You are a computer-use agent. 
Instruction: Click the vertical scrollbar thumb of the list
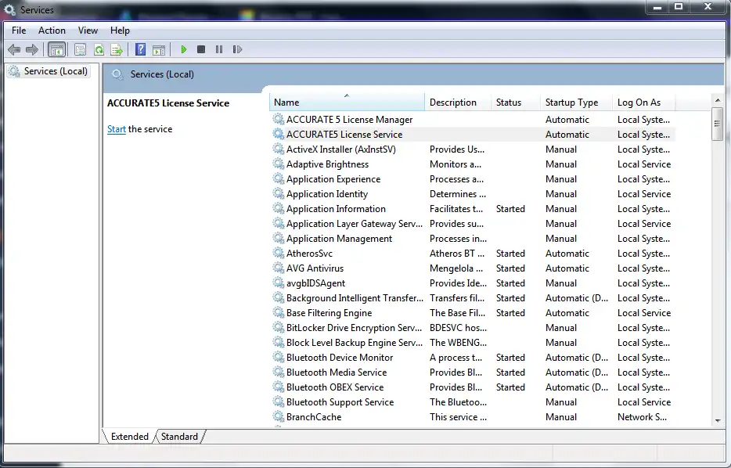(x=718, y=124)
